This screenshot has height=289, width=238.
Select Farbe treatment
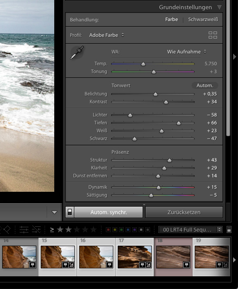pyautogui.click(x=171, y=20)
